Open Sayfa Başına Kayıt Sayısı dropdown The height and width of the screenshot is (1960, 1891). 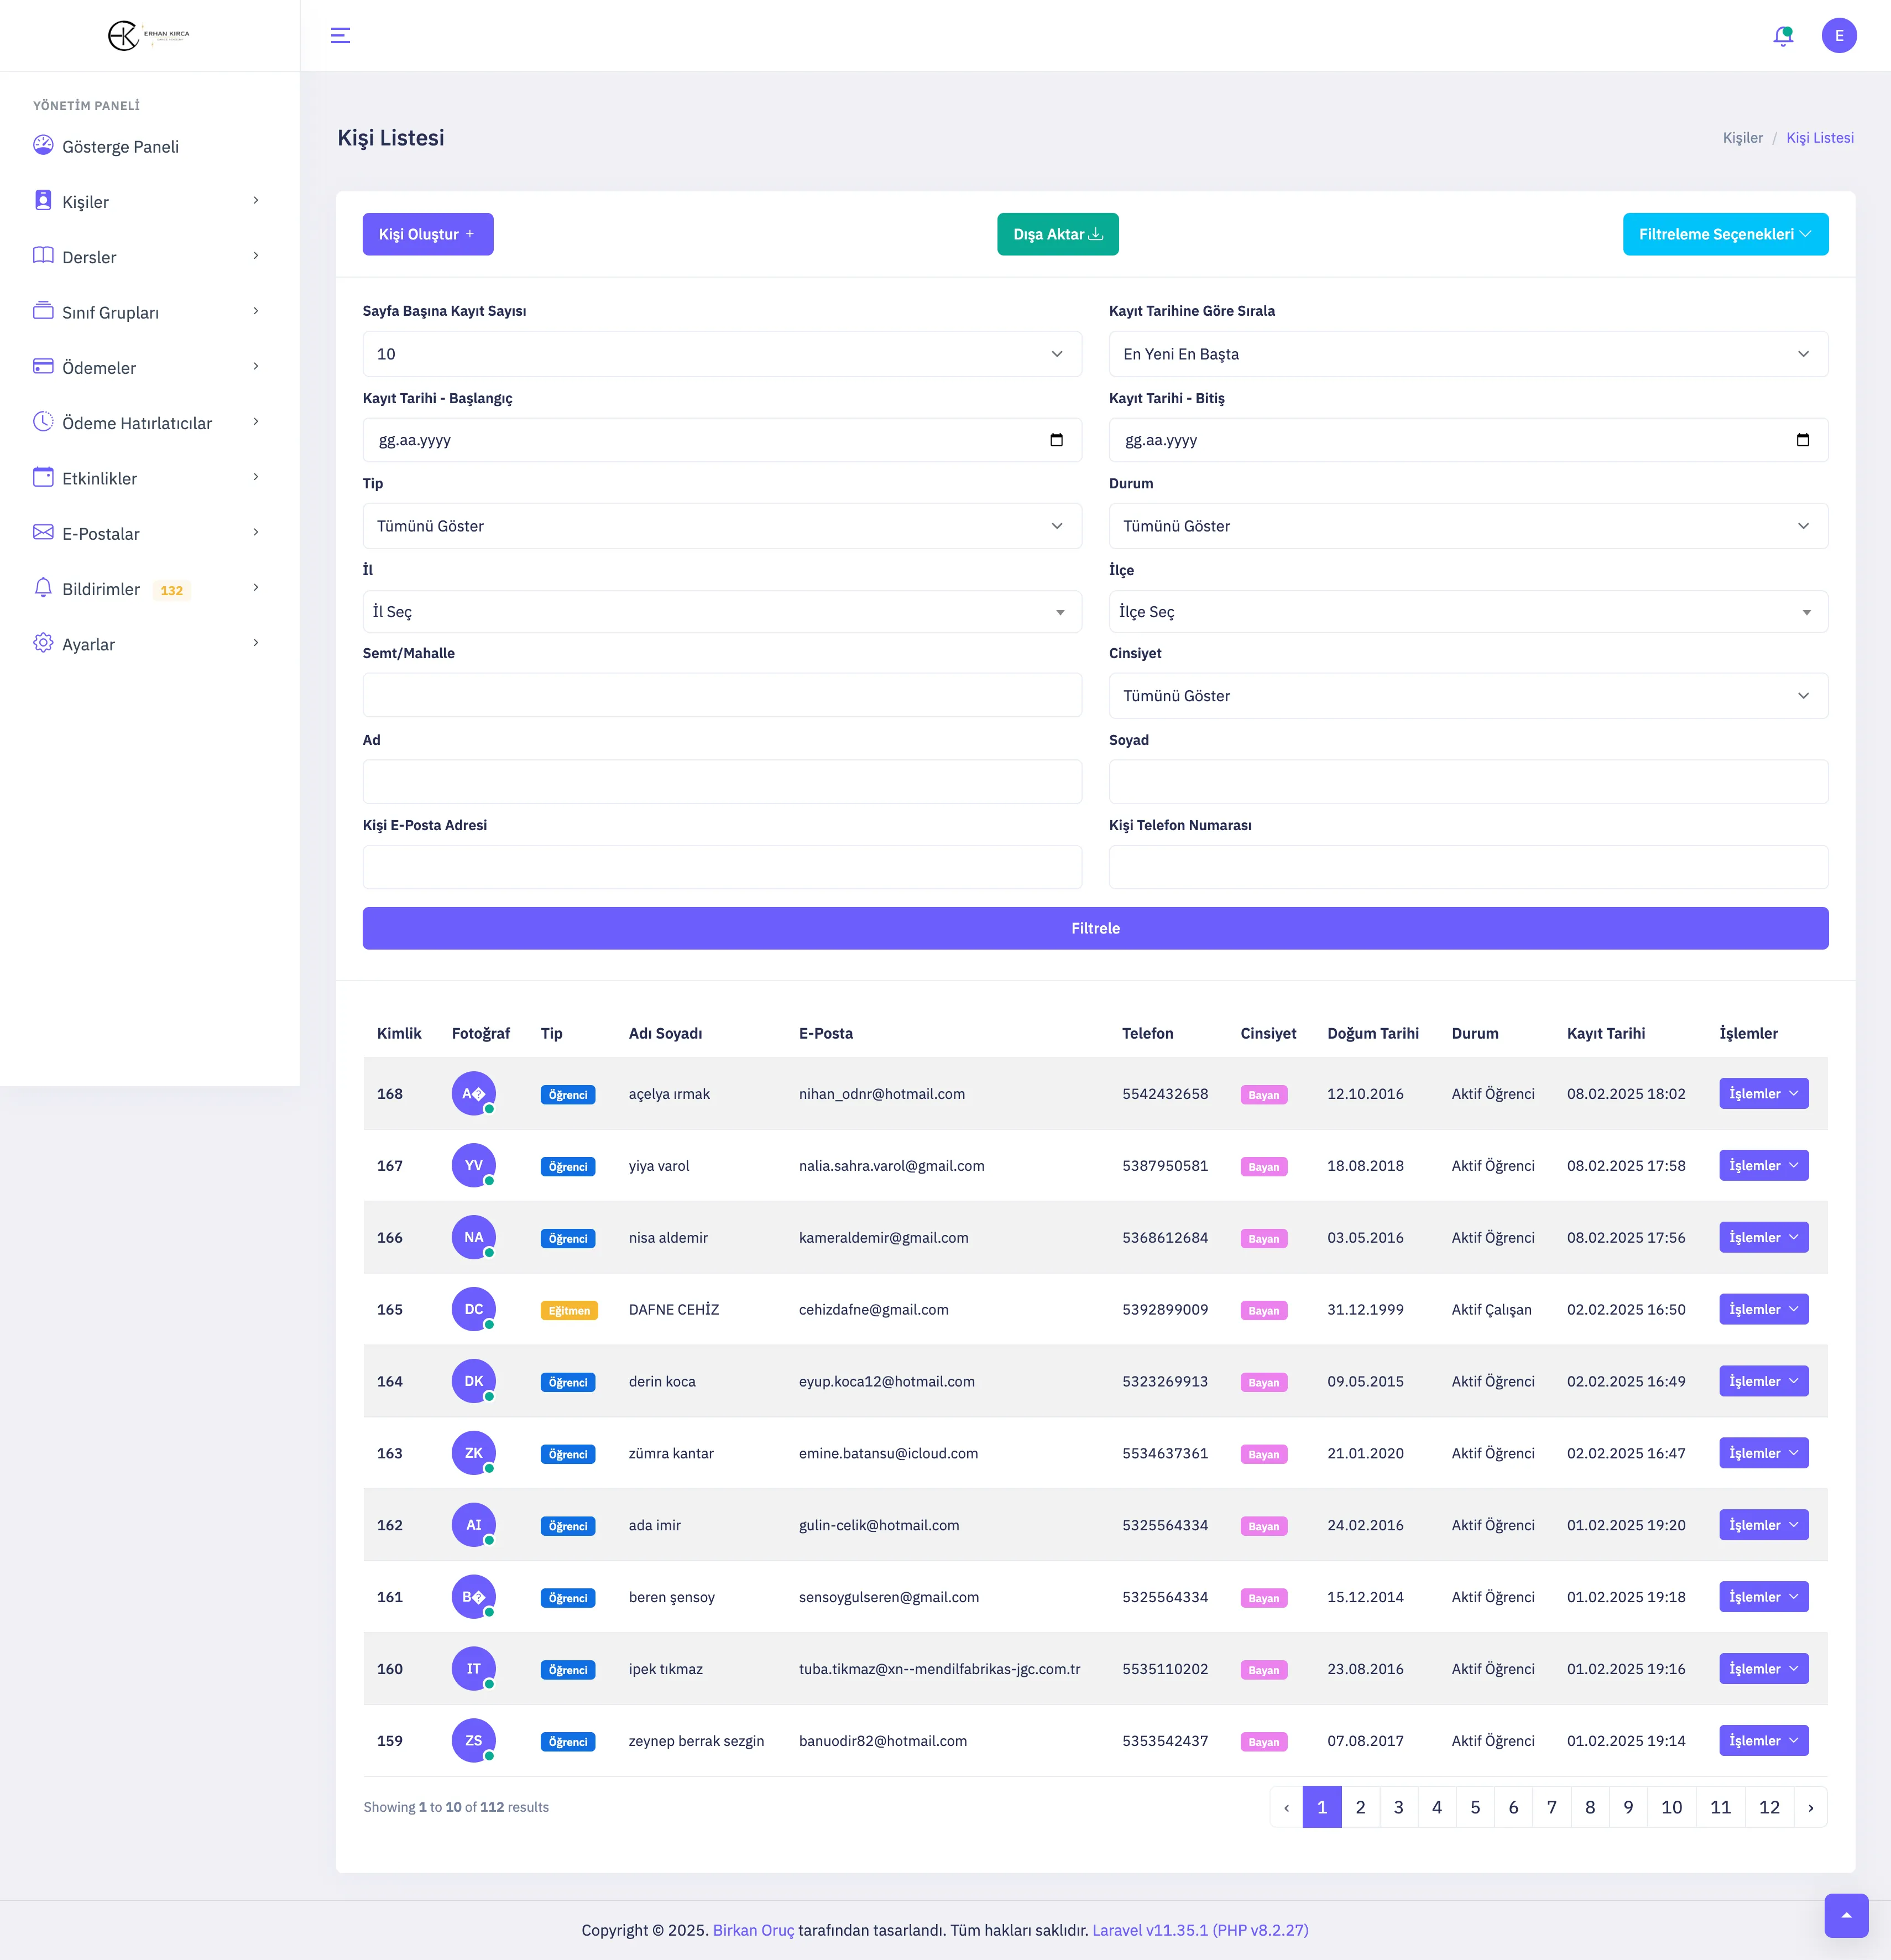(721, 354)
